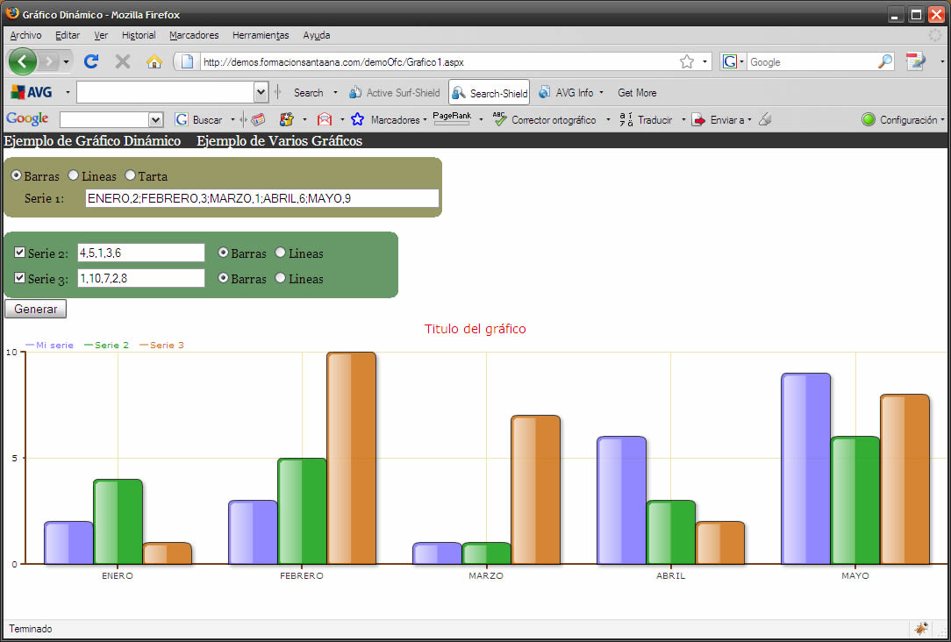Click the Gmail envelope icon in Google toolbar
This screenshot has height=642, width=951.
[x=325, y=119]
